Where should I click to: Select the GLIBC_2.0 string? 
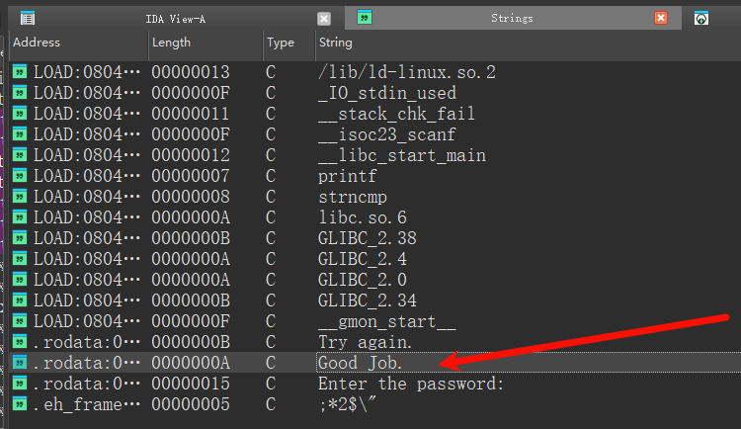click(x=362, y=280)
